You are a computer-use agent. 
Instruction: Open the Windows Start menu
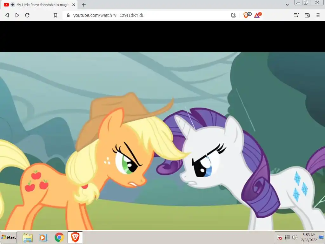click(9, 237)
